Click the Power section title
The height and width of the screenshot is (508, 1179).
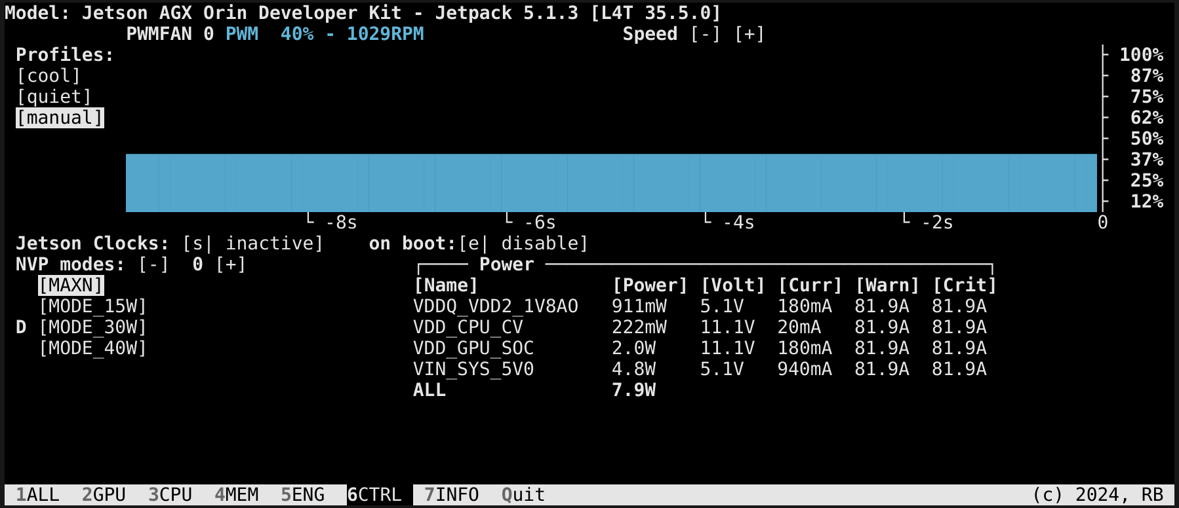click(x=506, y=264)
